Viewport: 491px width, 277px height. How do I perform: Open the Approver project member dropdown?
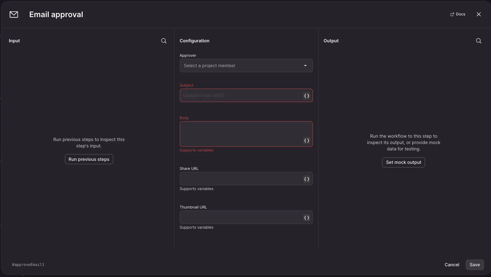(246, 65)
